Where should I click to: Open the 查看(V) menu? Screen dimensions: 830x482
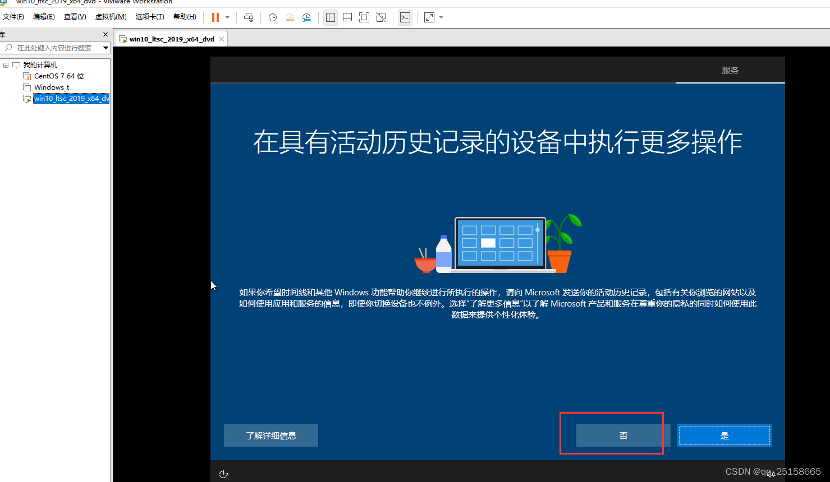click(x=75, y=17)
